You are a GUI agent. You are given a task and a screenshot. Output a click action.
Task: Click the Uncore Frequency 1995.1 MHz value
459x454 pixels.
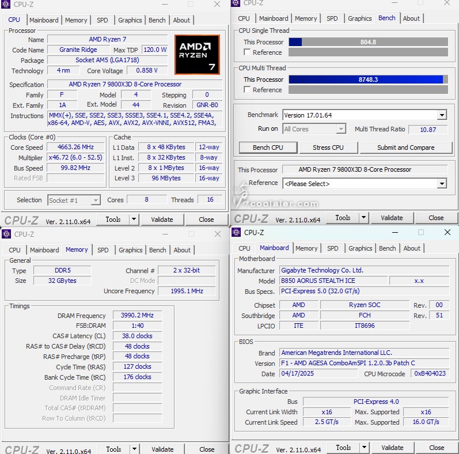pyautogui.click(x=187, y=291)
